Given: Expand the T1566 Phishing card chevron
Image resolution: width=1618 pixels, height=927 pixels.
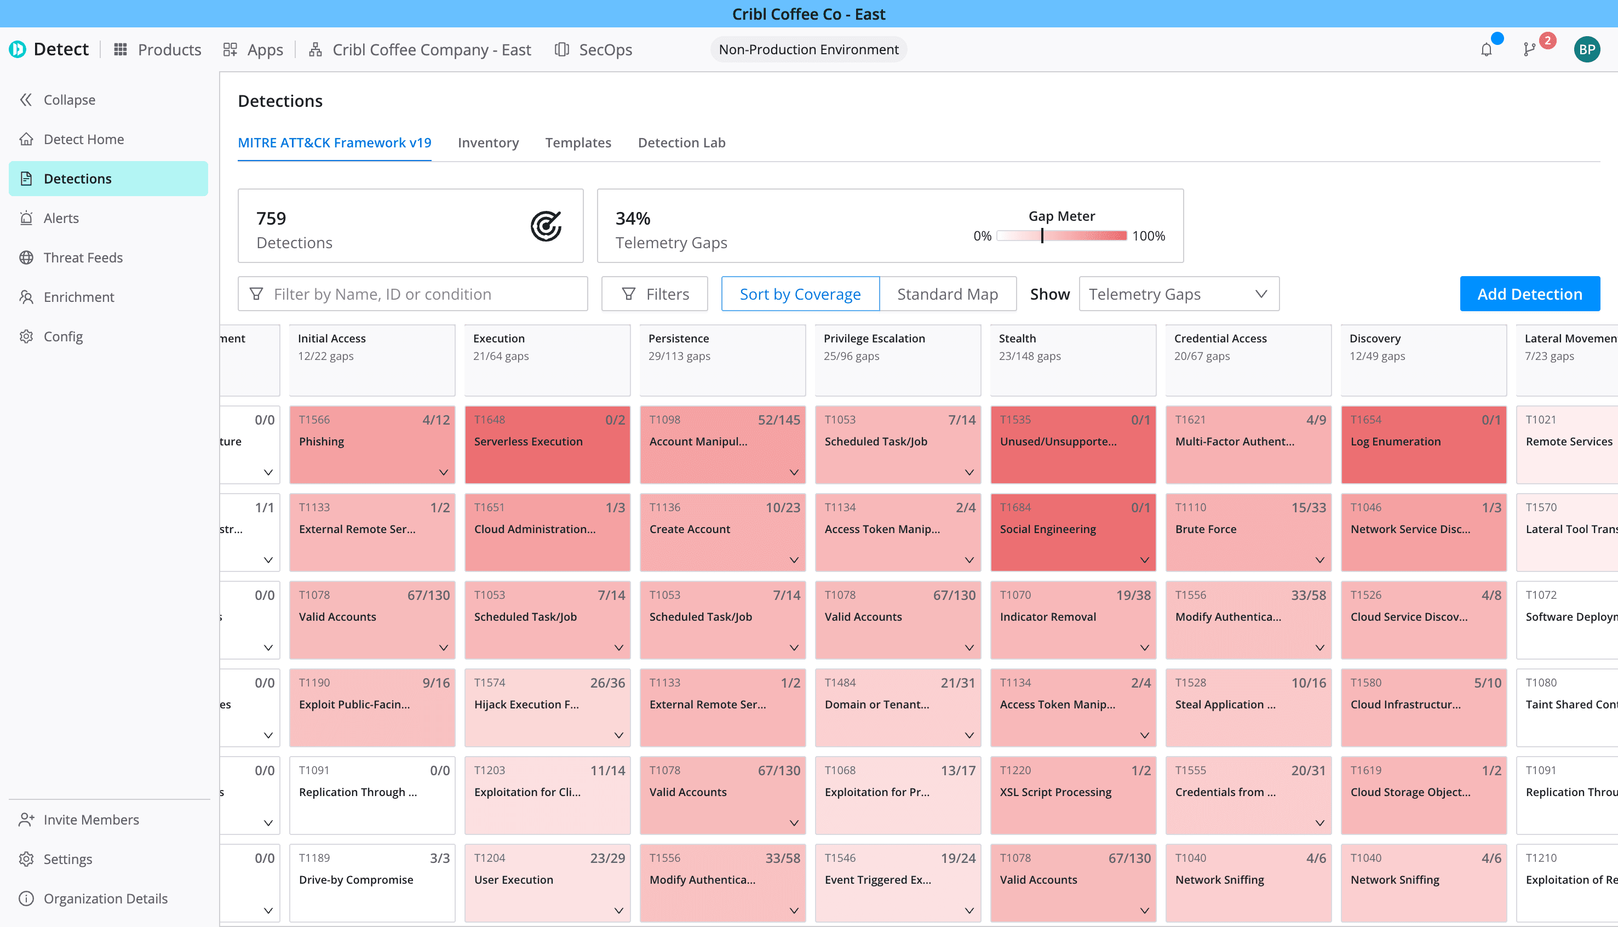Looking at the screenshot, I should click(444, 472).
